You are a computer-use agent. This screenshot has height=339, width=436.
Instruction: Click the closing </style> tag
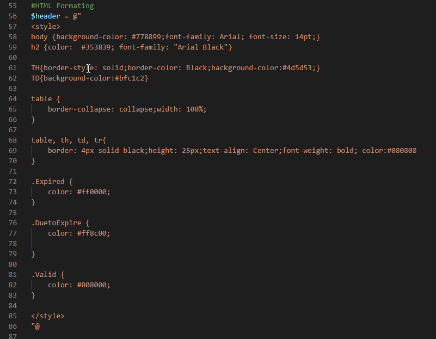48,316
